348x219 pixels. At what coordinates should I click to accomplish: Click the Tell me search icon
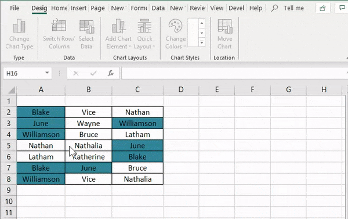coord(274,8)
